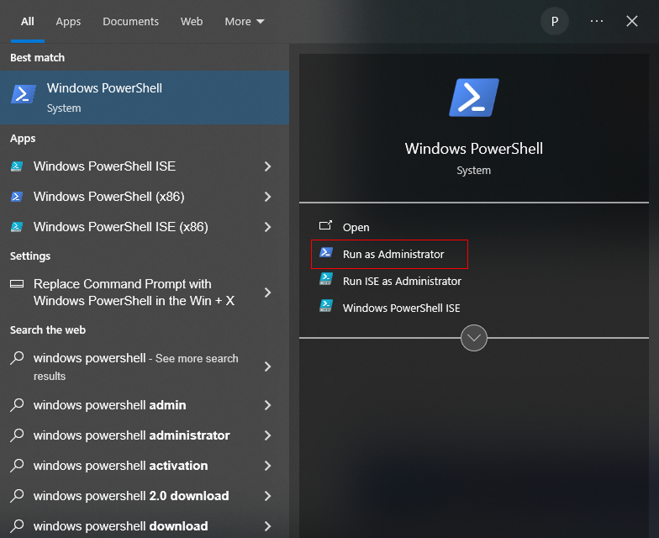Expand Windows PowerShell ISE result arrow
Image resolution: width=659 pixels, height=538 pixels.
click(x=267, y=166)
